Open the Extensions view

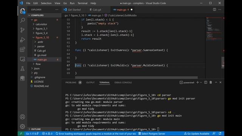coord(22,49)
